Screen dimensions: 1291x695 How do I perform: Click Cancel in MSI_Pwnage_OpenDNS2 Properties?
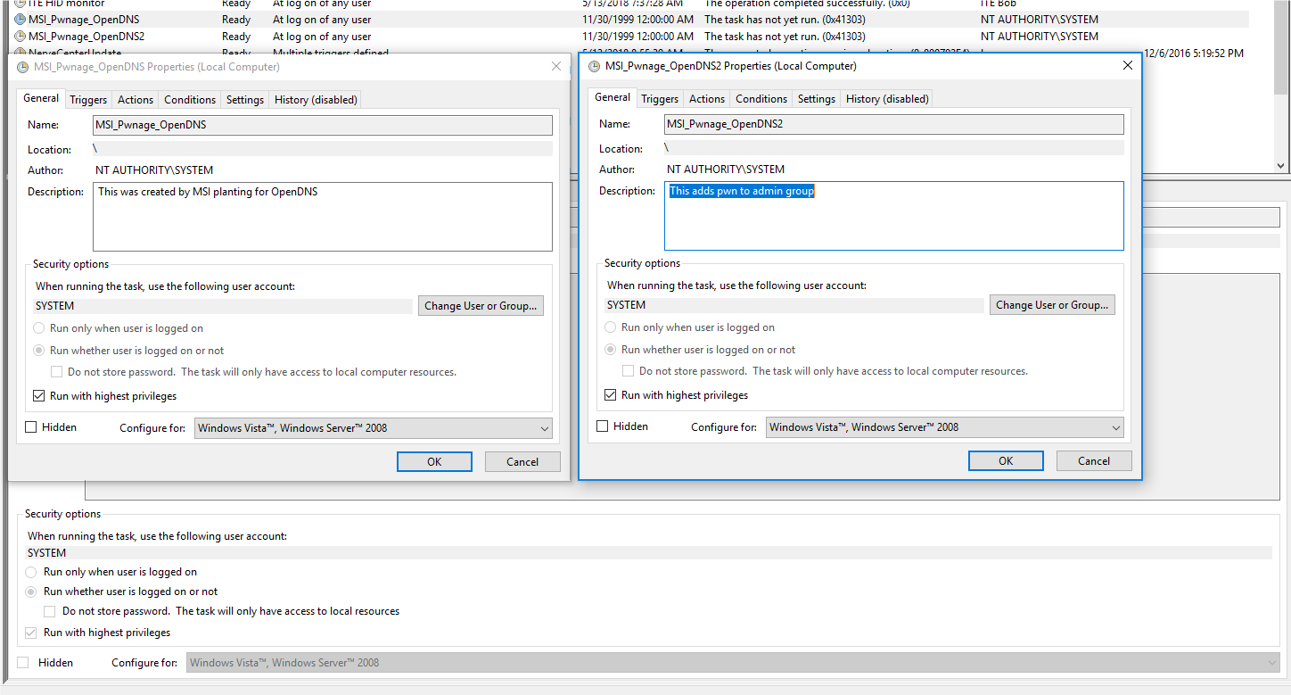pyautogui.click(x=1094, y=461)
